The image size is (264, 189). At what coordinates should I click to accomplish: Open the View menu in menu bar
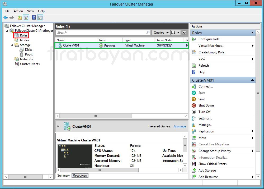30,11
